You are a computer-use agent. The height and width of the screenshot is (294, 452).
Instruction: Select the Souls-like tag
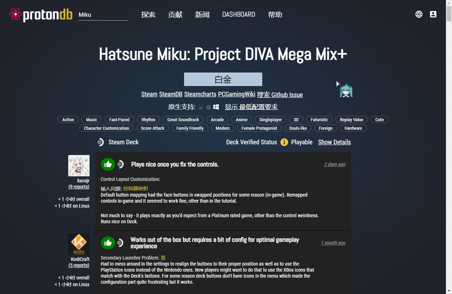tap(298, 128)
